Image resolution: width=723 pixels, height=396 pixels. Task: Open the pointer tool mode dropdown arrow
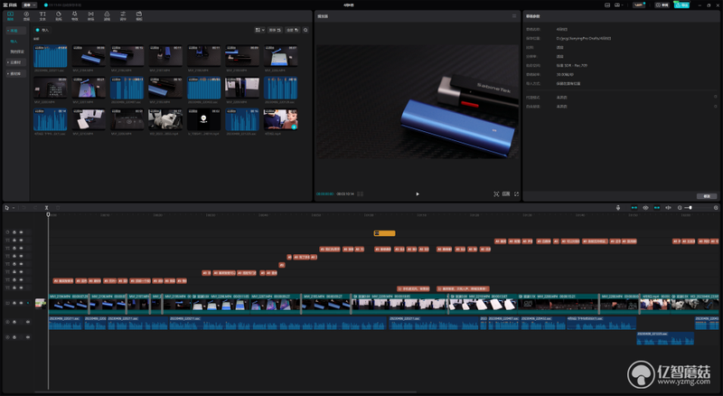pos(14,208)
